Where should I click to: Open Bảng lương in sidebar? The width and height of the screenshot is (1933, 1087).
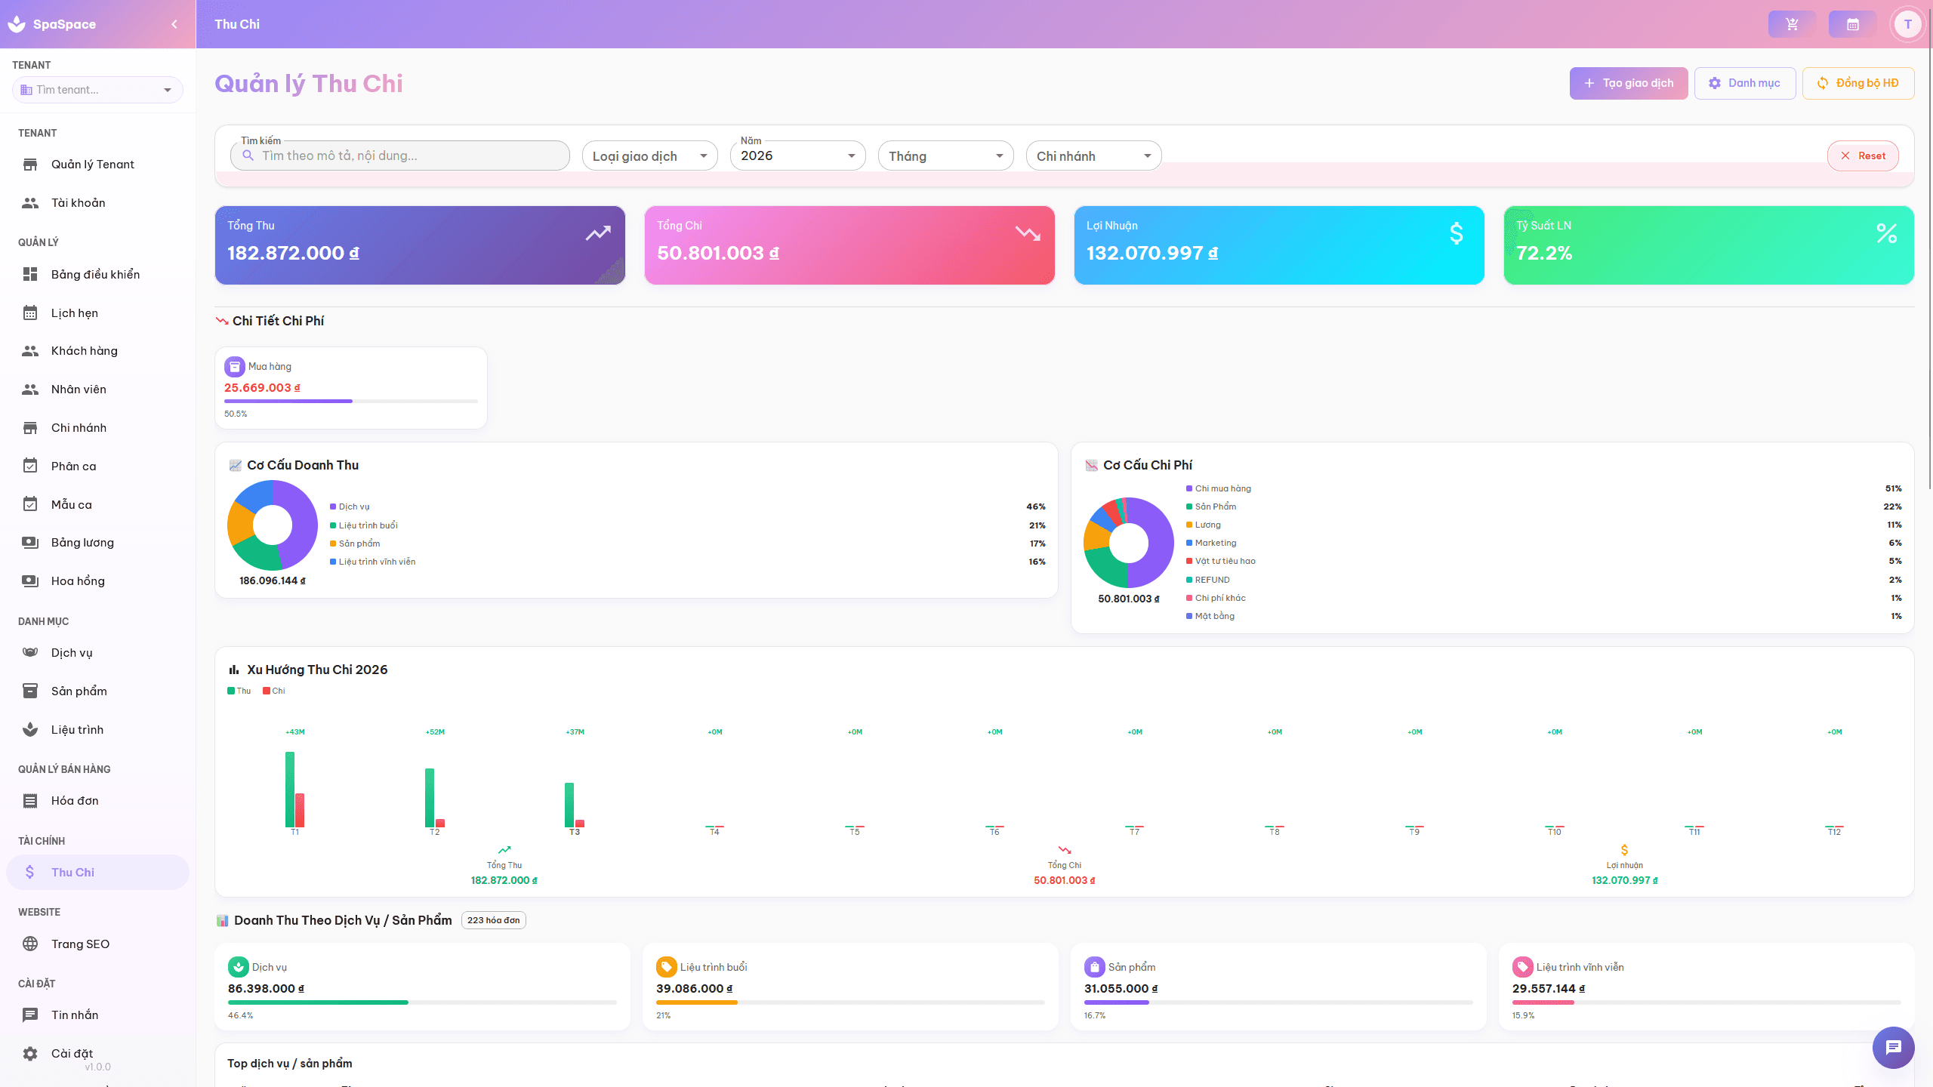[x=82, y=543]
